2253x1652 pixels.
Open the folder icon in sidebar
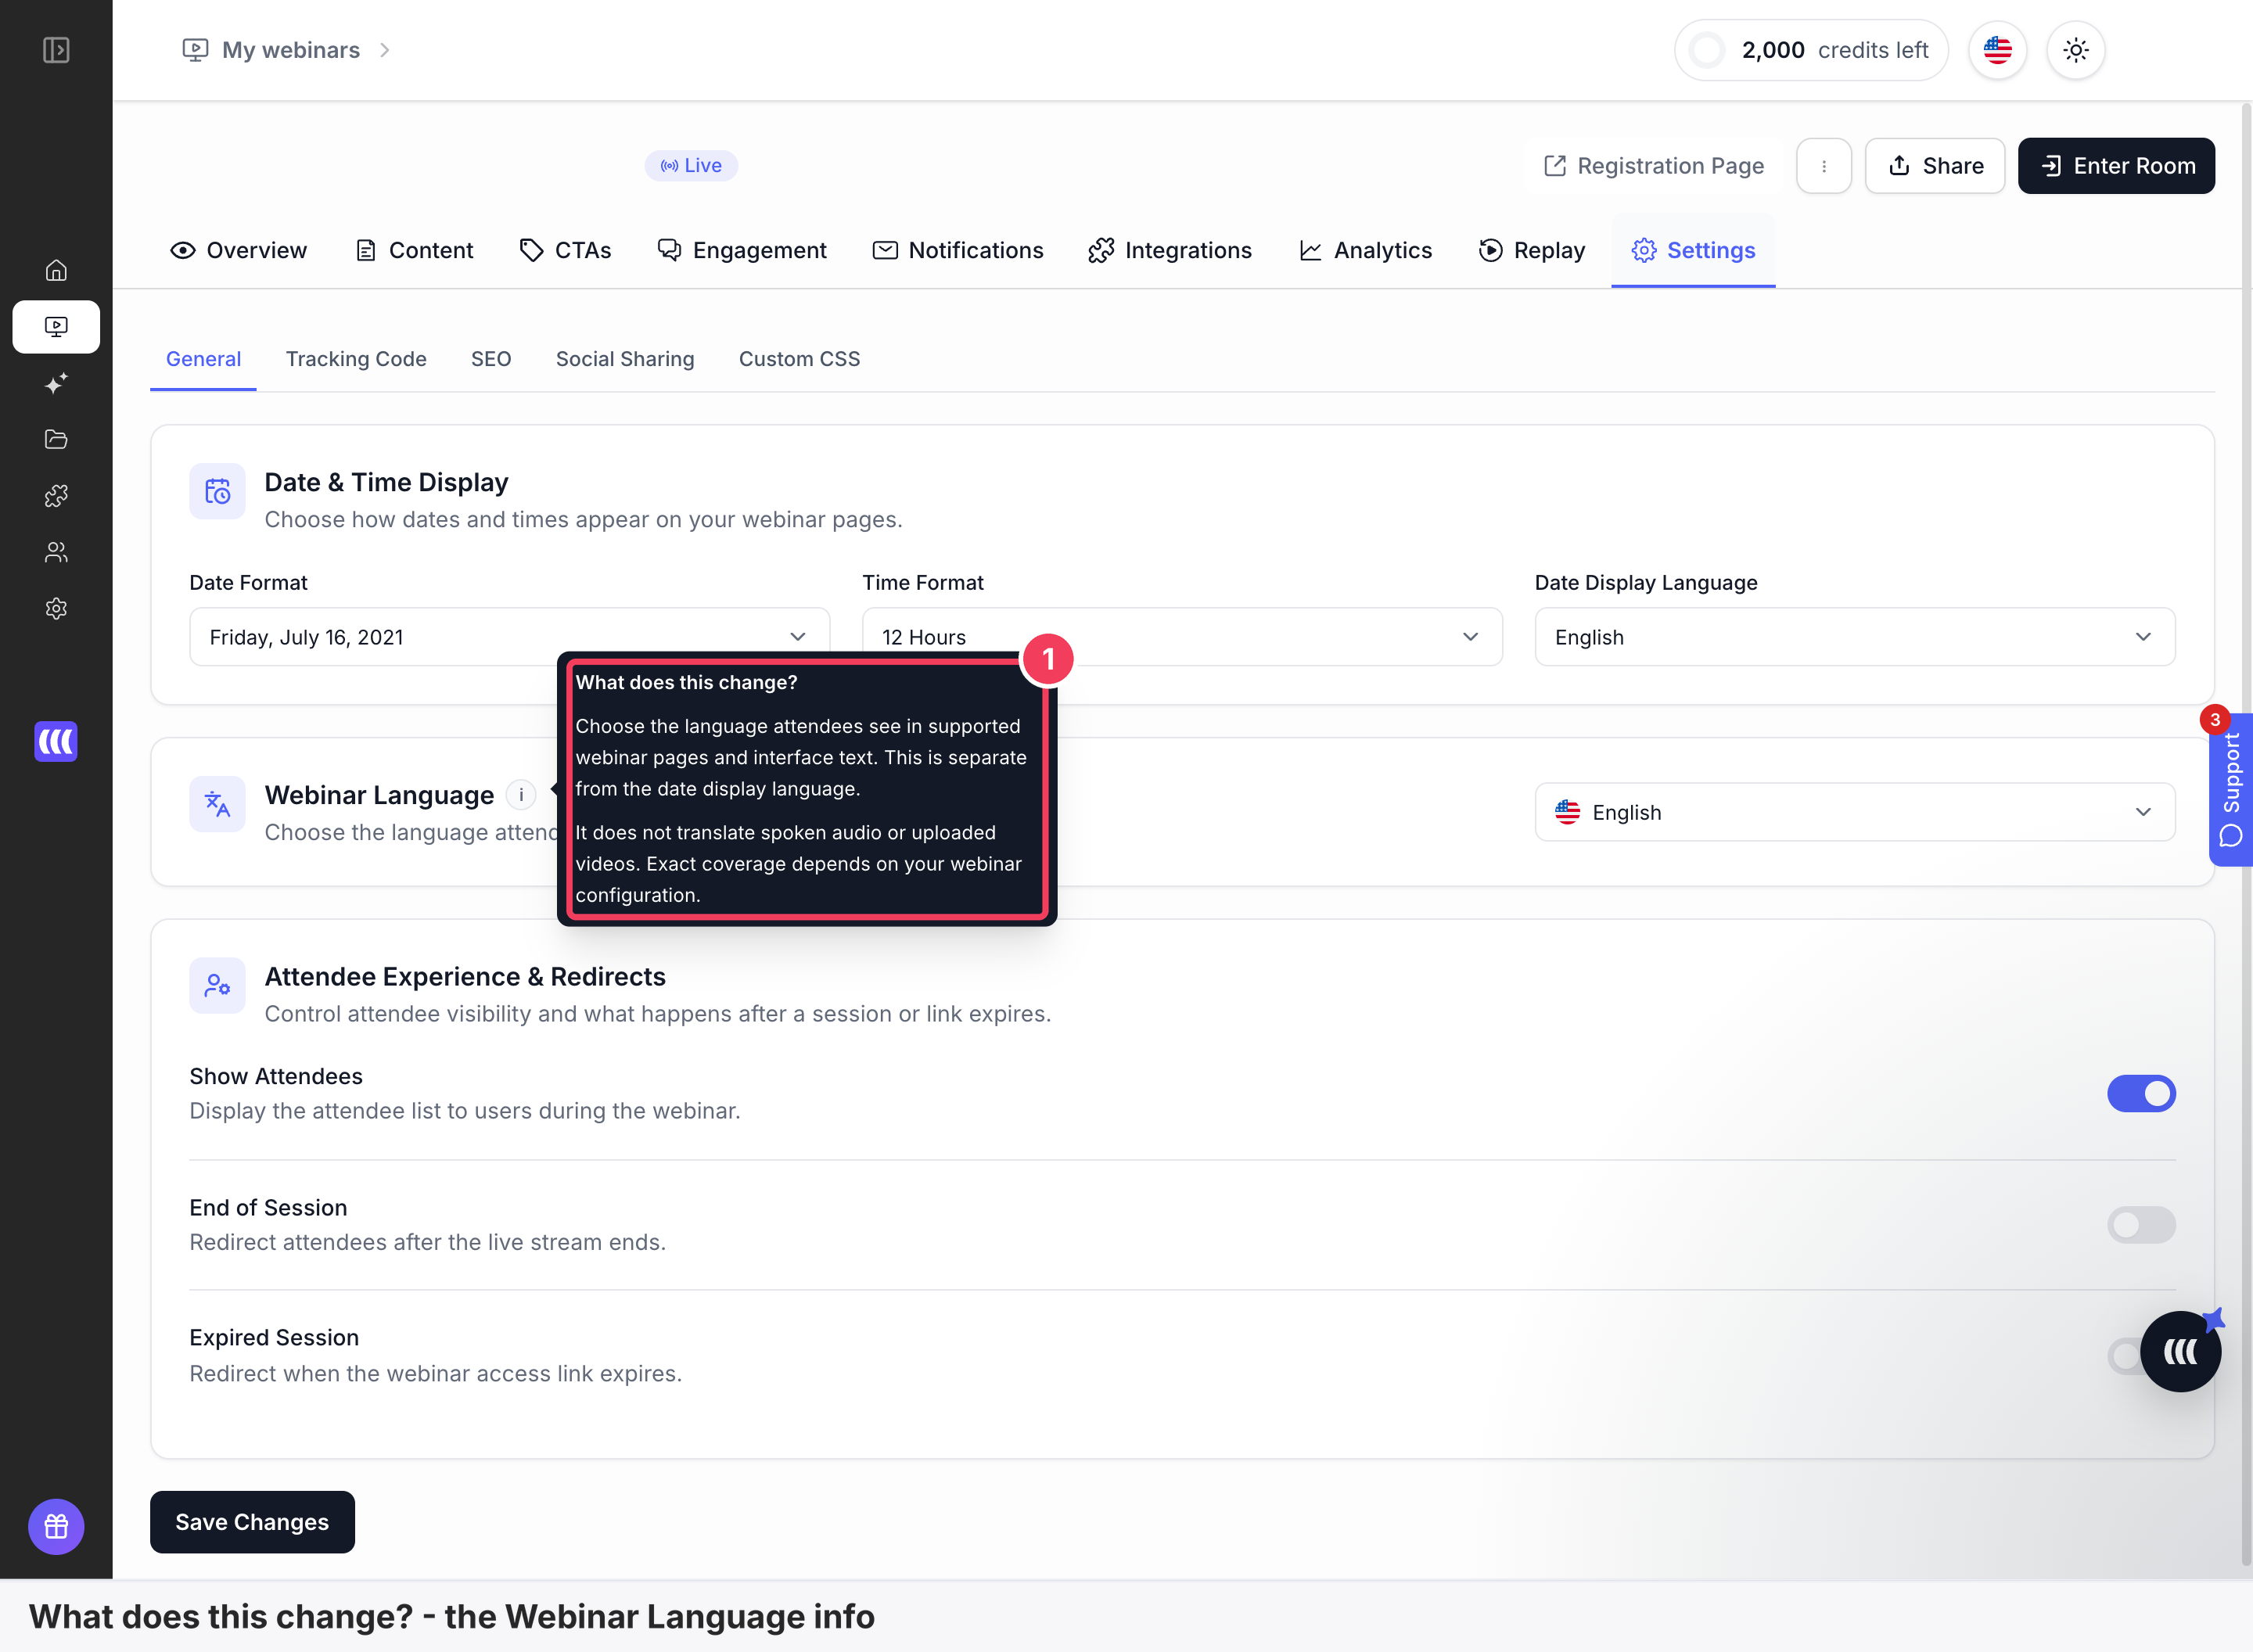coord(56,439)
